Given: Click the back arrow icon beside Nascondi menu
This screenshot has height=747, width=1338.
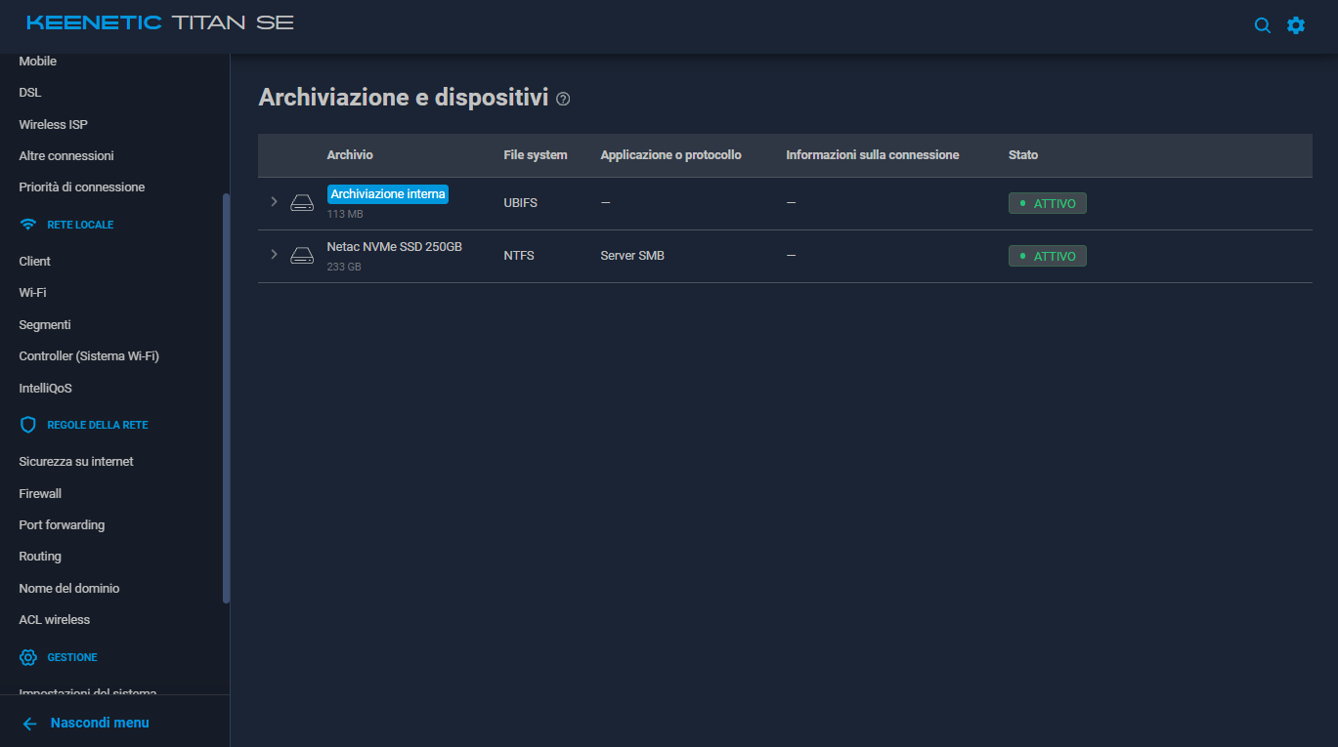Looking at the screenshot, I should point(30,724).
